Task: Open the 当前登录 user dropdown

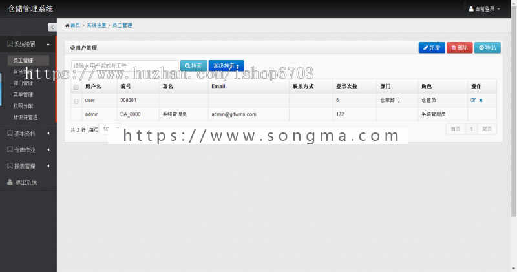Action: 484,9
